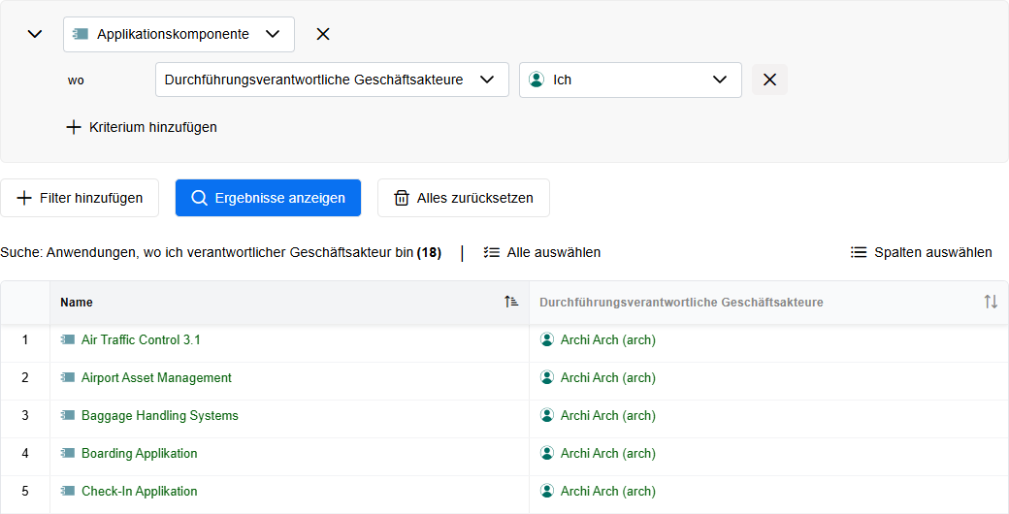Viewport: 1009px width, 514px height.
Task: Open Baggage Handling Systems link
Action: point(159,416)
